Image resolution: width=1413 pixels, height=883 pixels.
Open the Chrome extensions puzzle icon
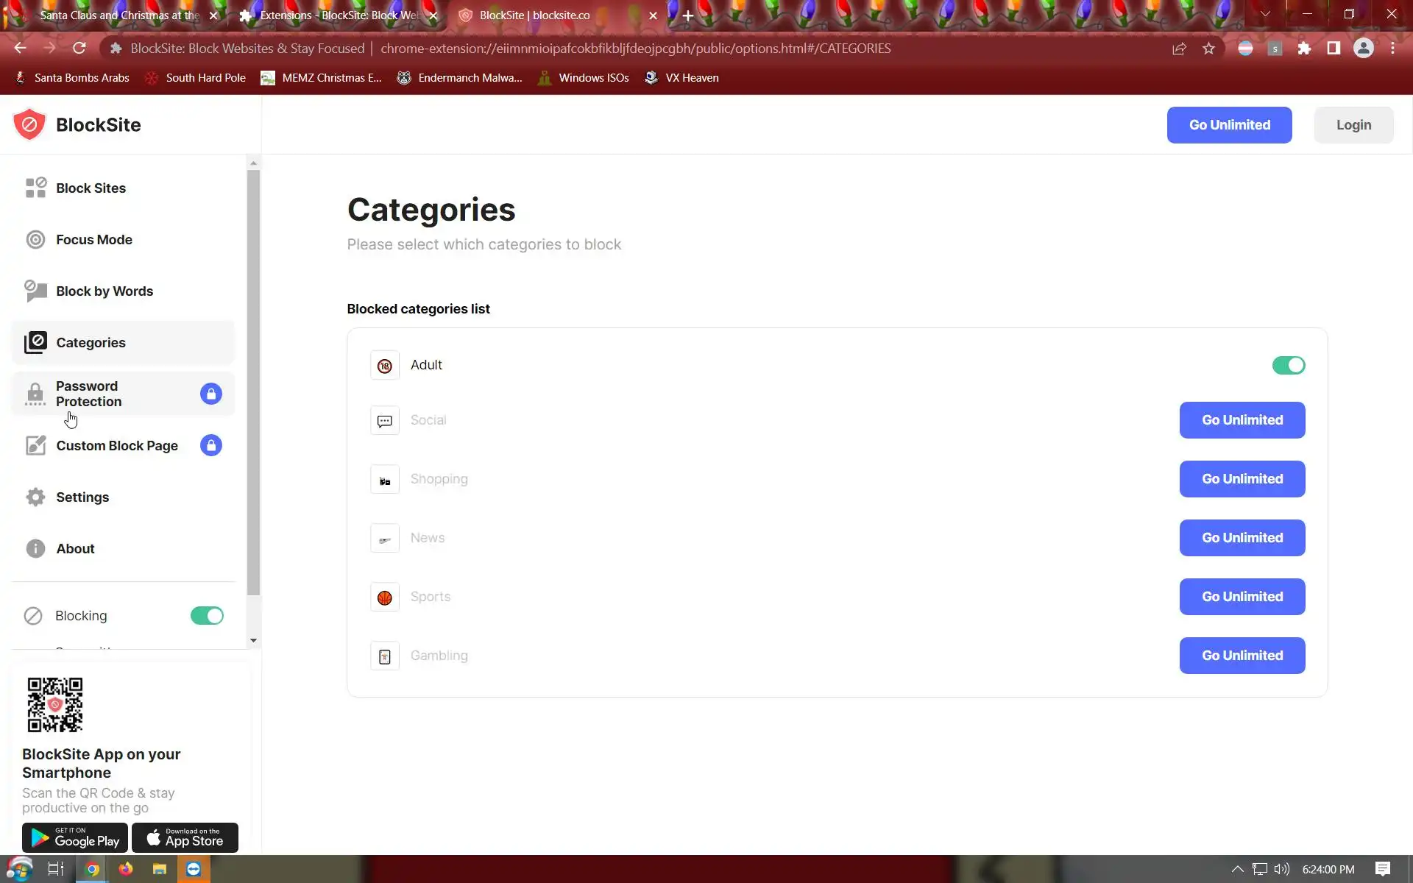point(1304,49)
